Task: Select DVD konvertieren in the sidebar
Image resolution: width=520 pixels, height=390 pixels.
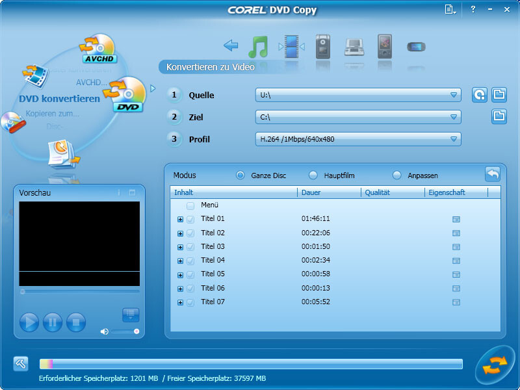Action: coord(60,99)
